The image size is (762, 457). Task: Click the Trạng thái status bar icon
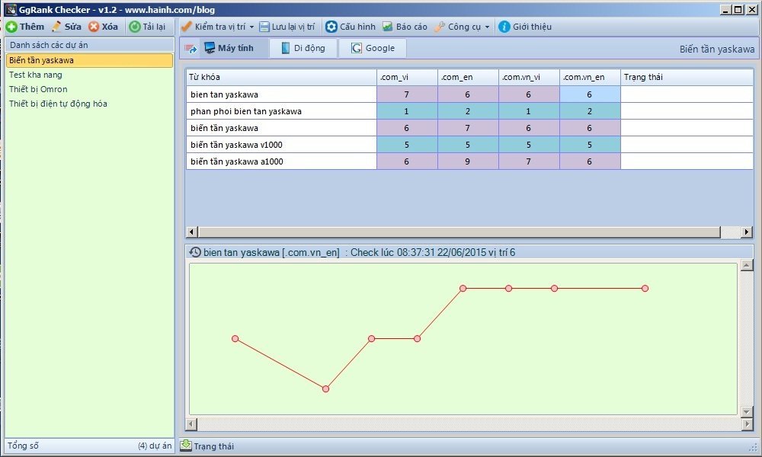point(186,446)
